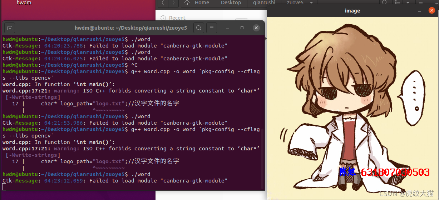Screen dimensions: 439x200
Task: Open a new tab in the terminal
Action: coord(10,28)
